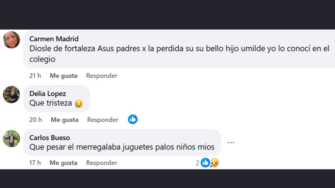Toggle Me gusta on Delia Lopez's comment

[64, 119]
